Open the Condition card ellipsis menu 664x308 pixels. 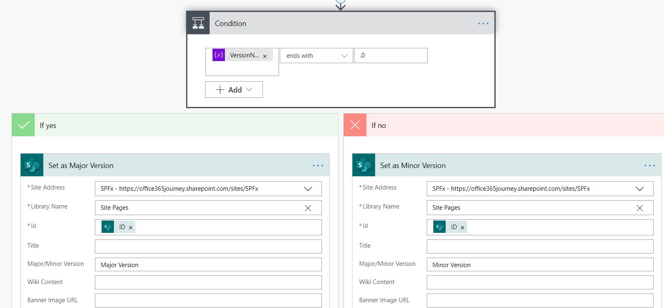483,24
